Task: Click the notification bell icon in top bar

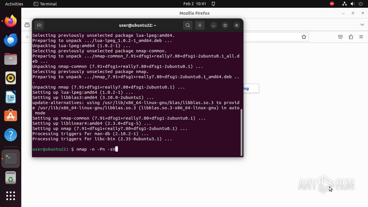Action: point(213,4)
